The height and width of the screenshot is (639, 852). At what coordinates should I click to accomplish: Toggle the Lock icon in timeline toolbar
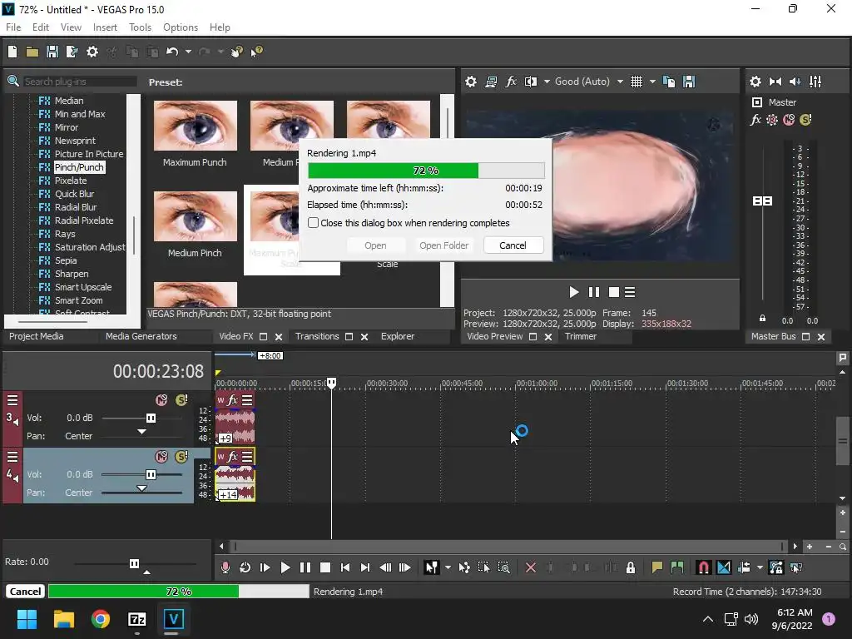631,567
